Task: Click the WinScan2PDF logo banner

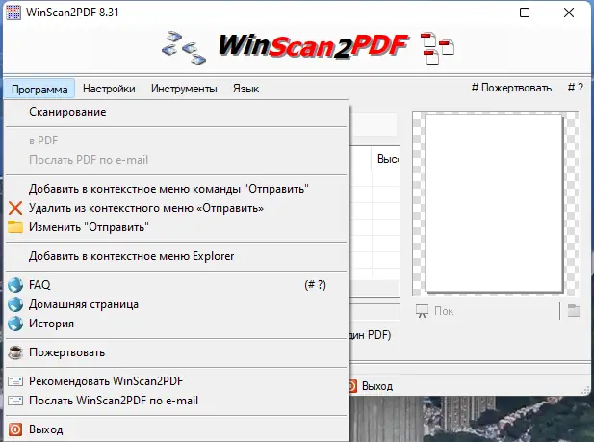Action: point(313,46)
